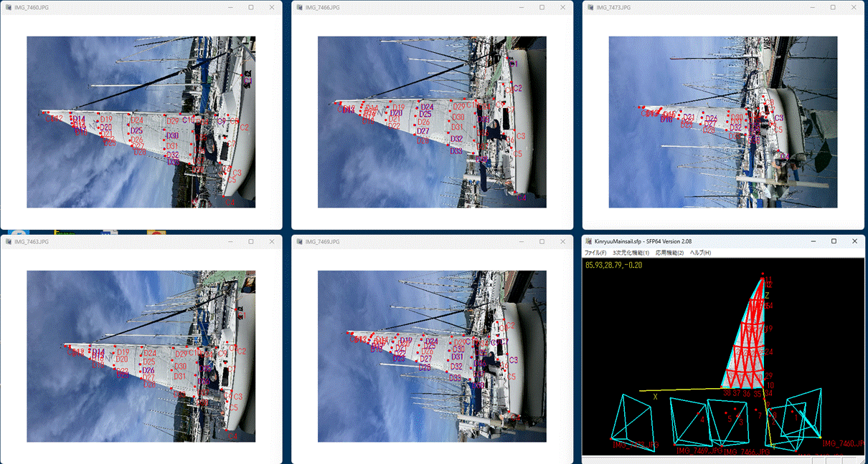Click the KinryuuMainsail.sfp title text in SFP64
This screenshot has height=464, width=868.
point(618,241)
